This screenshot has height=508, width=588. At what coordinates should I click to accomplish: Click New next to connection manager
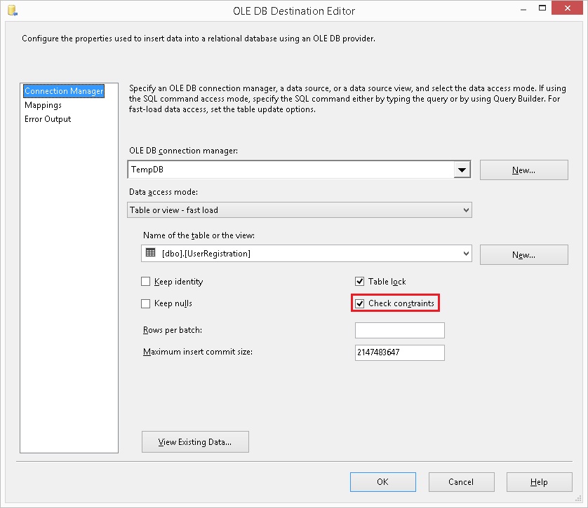[523, 170]
